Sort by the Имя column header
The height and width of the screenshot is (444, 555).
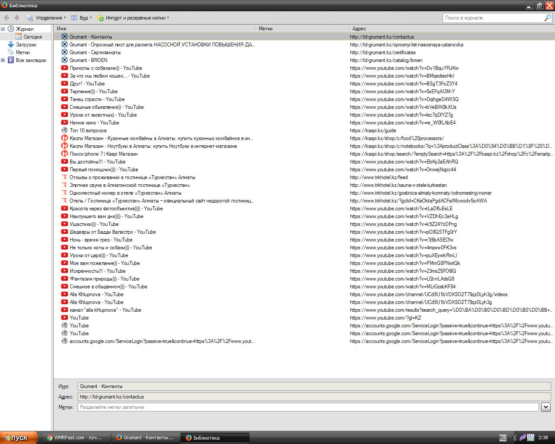coord(155,29)
